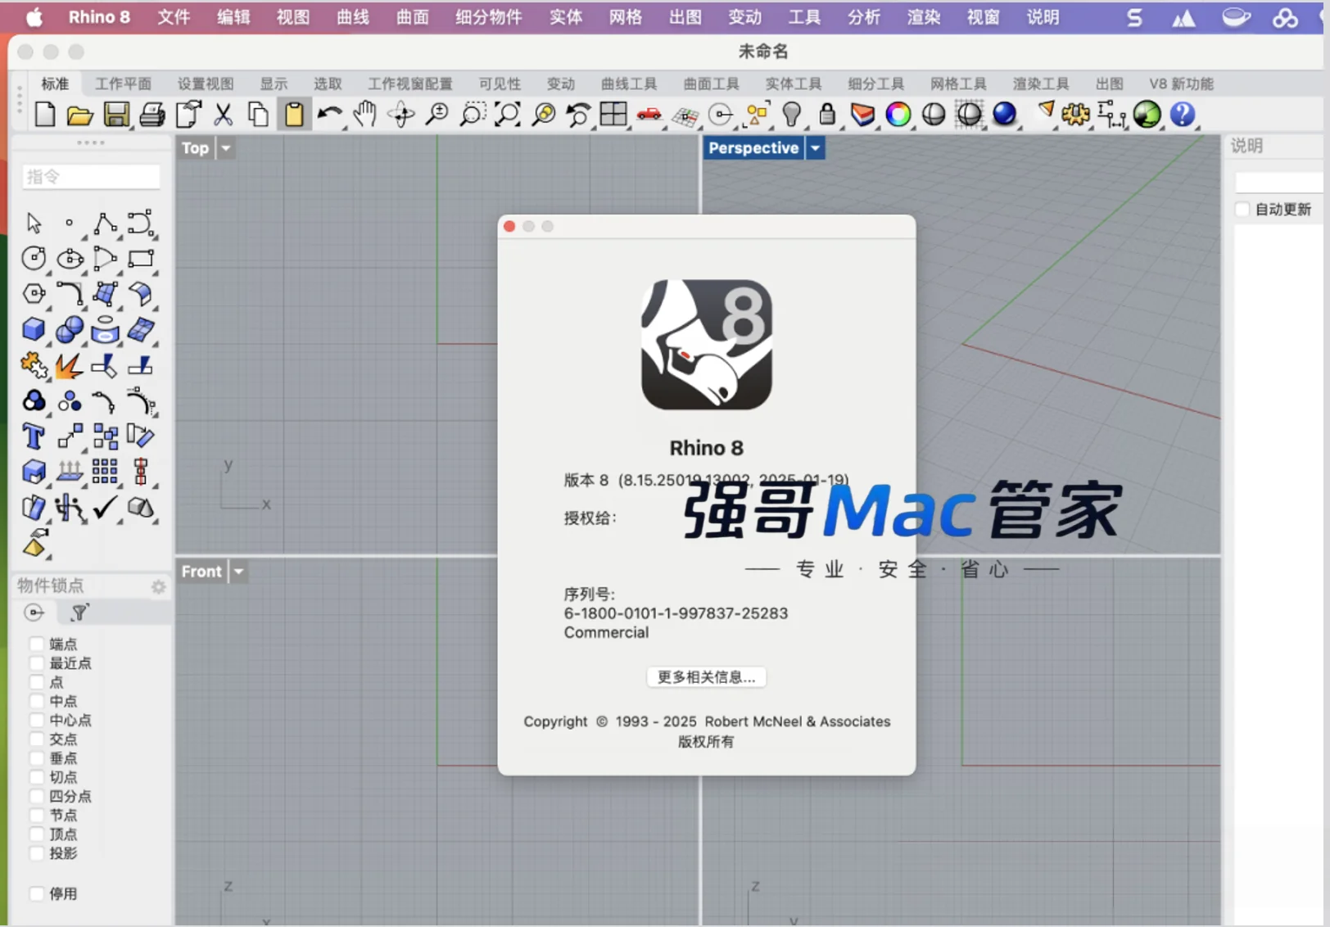
Task: Open the Perspective viewport dropdown arrow
Action: click(815, 148)
